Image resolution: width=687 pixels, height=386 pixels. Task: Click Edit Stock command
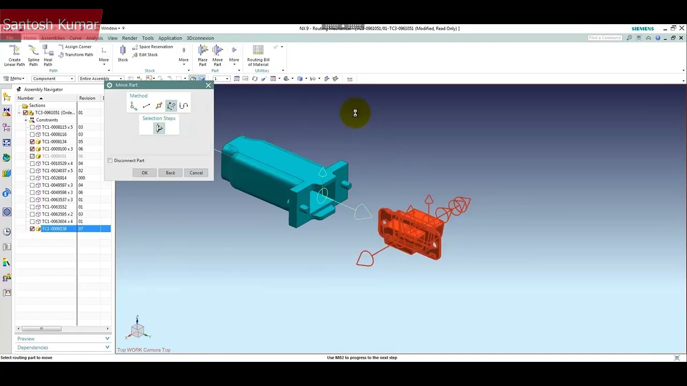pos(145,55)
